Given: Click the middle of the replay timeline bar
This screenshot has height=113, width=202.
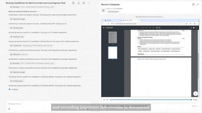Looking at the screenshot, I should click(150, 100).
